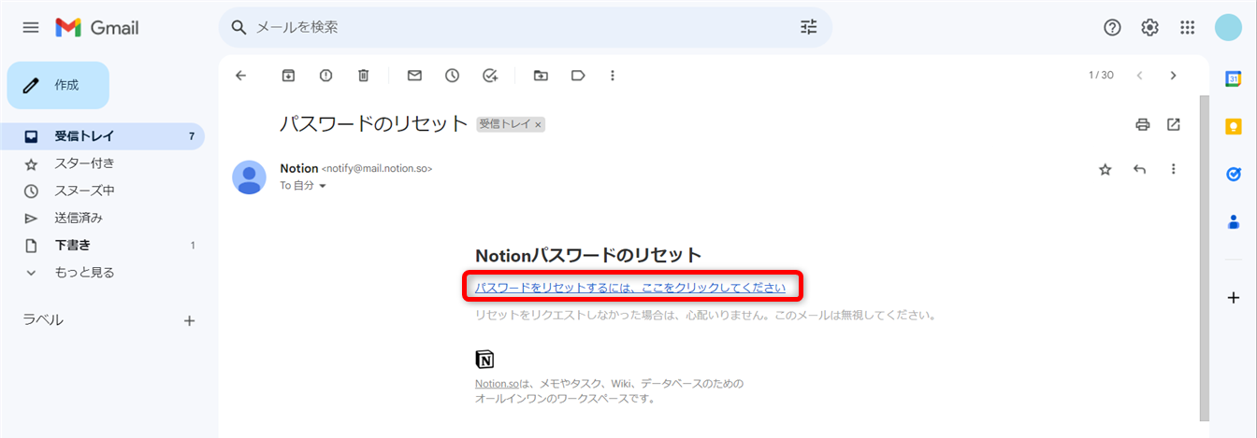
Task: Click the password reset link in the email
Action: pyautogui.click(x=629, y=288)
